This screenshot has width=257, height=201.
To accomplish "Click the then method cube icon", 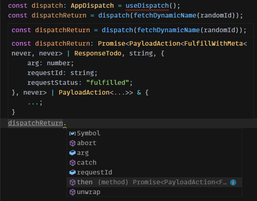I will click(72, 182).
